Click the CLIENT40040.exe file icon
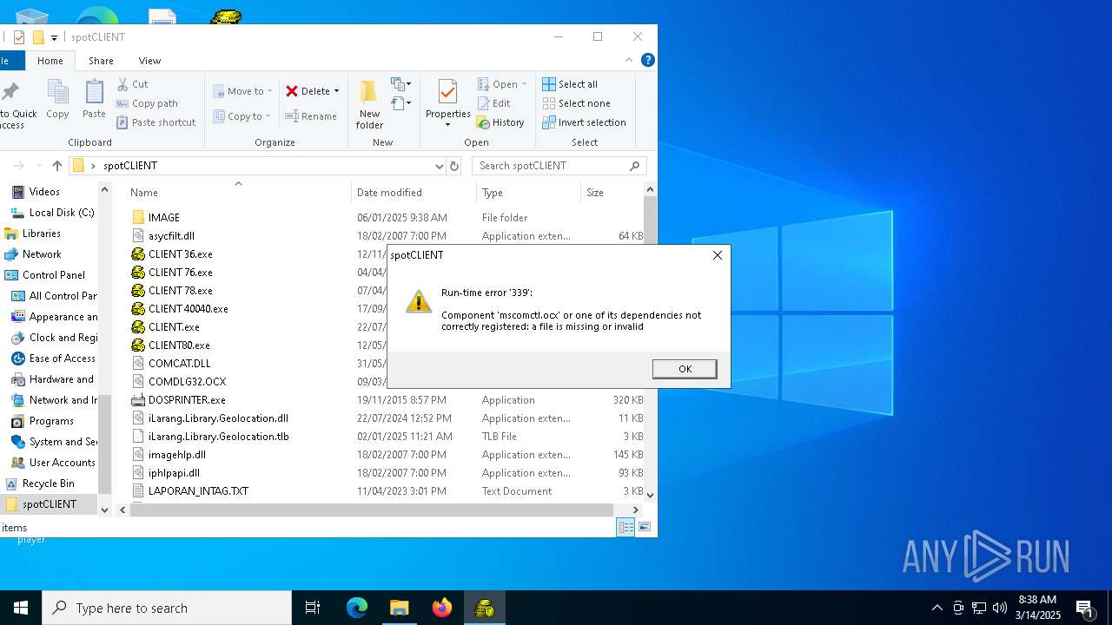This screenshot has width=1112, height=625. point(137,309)
